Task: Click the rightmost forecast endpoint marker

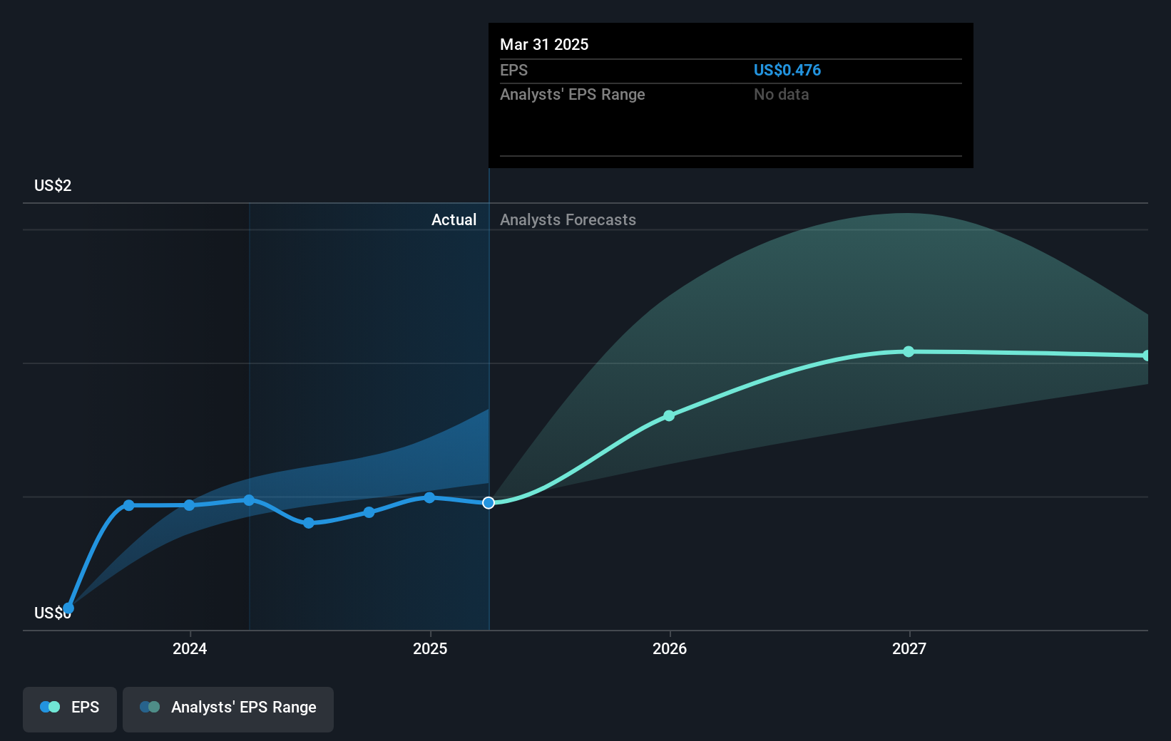Action: coord(1147,355)
